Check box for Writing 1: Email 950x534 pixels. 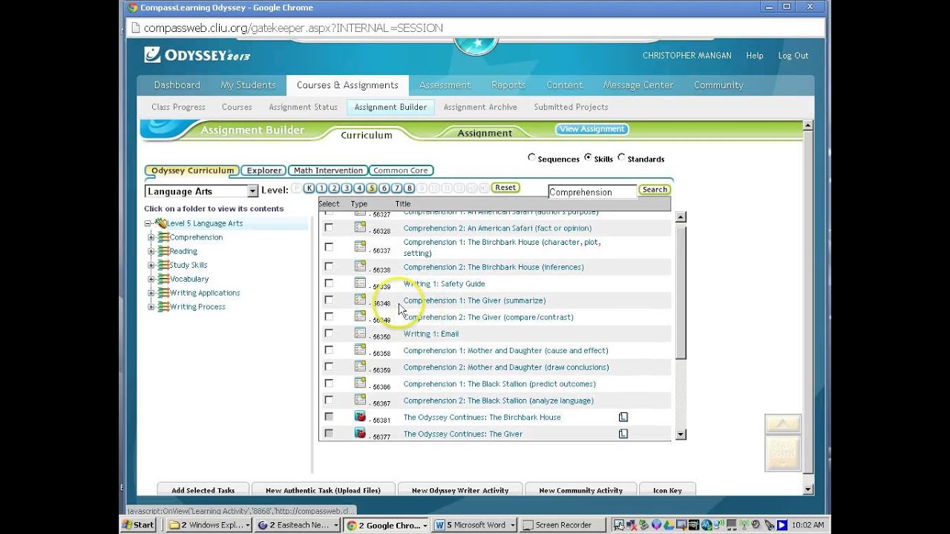(x=329, y=333)
